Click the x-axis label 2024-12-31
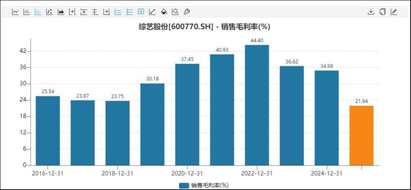The image size is (411, 190). 327,174
